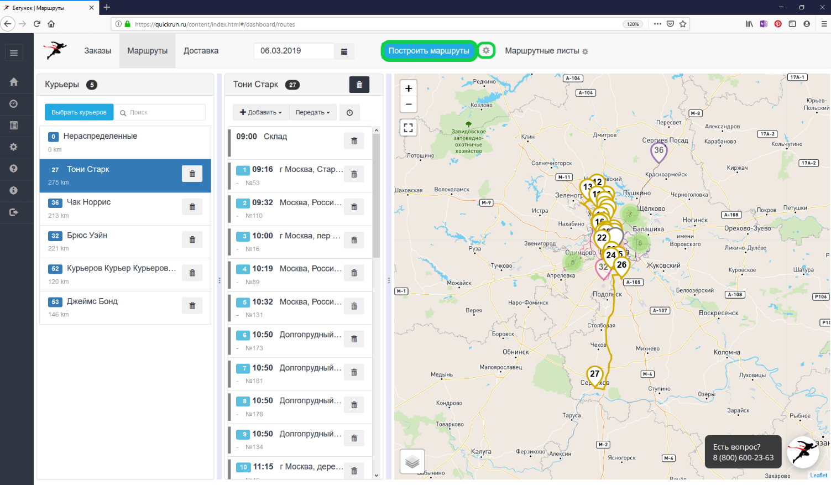This screenshot has height=485, width=831.
Task: Select courier Джеймс Бонд
Action: [126, 307]
